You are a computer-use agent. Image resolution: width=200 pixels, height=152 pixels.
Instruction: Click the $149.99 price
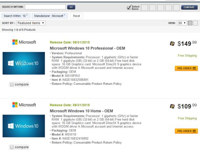click(x=187, y=44)
